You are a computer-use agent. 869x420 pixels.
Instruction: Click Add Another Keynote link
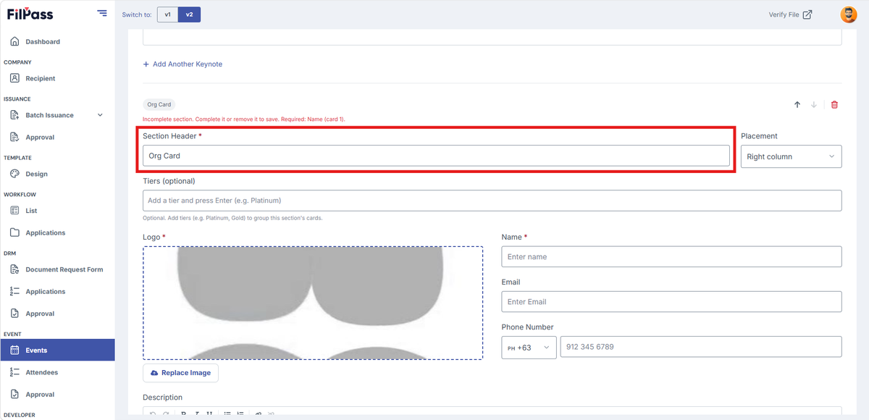(x=182, y=64)
